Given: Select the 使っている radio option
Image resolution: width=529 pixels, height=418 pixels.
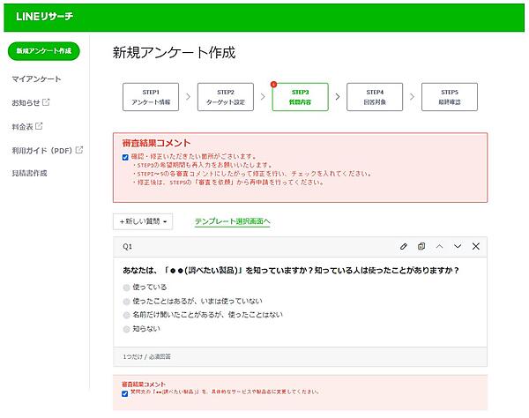Looking at the screenshot, I should [128, 288].
